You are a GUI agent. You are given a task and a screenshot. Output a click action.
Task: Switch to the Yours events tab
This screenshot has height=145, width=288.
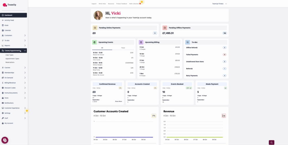[x=123, y=48]
